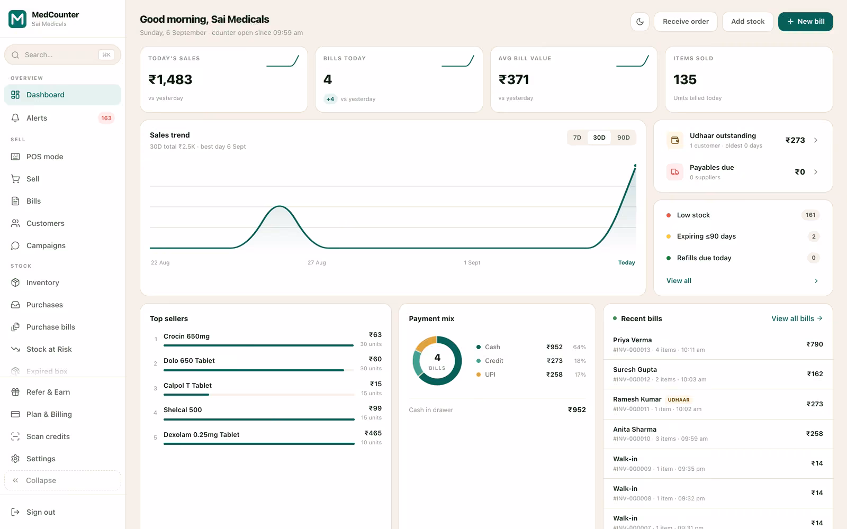Switch sales trend to 7D
The height and width of the screenshot is (529, 847).
(x=577, y=138)
